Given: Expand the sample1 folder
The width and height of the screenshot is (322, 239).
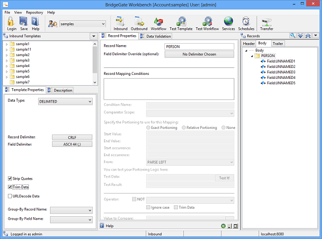Looking at the screenshot, I should coord(7,44).
